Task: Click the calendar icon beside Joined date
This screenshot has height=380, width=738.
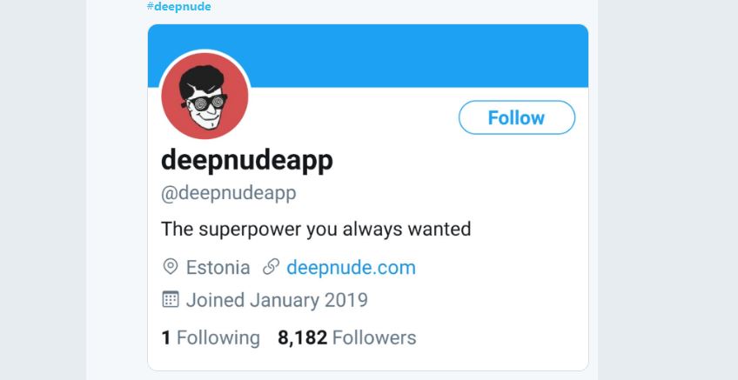Action: pos(171,300)
